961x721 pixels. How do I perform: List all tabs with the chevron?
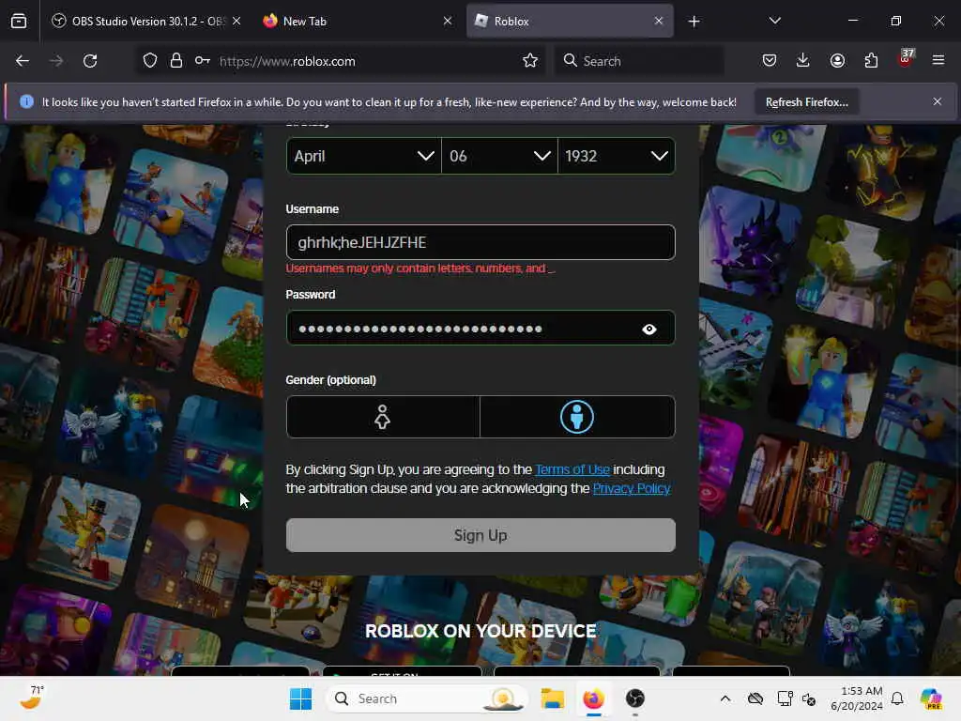tap(774, 21)
